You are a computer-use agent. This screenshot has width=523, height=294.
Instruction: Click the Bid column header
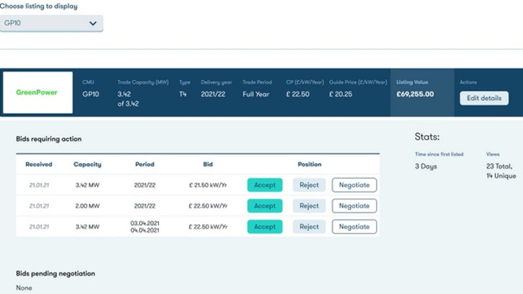pos(208,164)
